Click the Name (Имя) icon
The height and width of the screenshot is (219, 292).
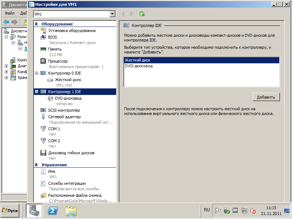43,171
